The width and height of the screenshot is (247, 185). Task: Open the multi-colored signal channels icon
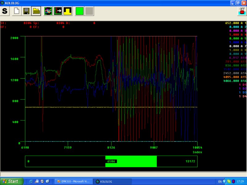[48, 11]
